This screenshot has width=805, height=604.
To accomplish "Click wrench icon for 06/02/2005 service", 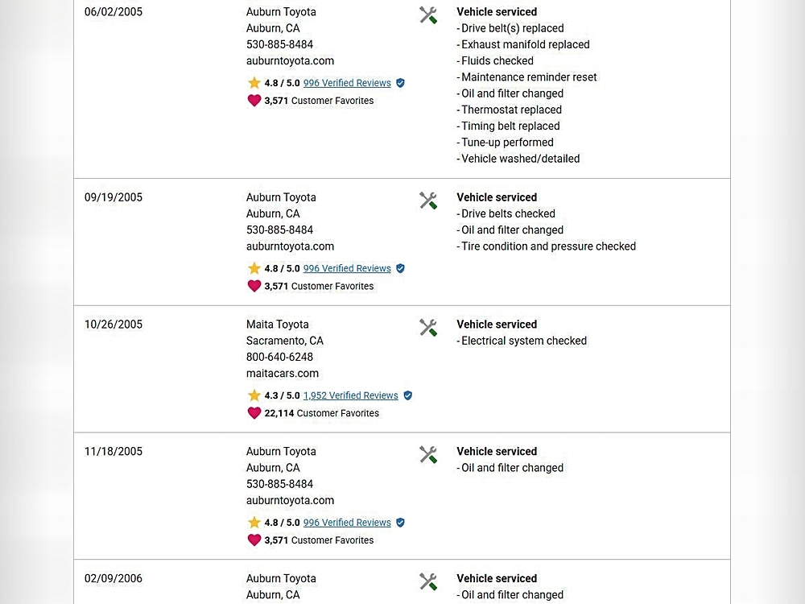I will tap(428, 15).
